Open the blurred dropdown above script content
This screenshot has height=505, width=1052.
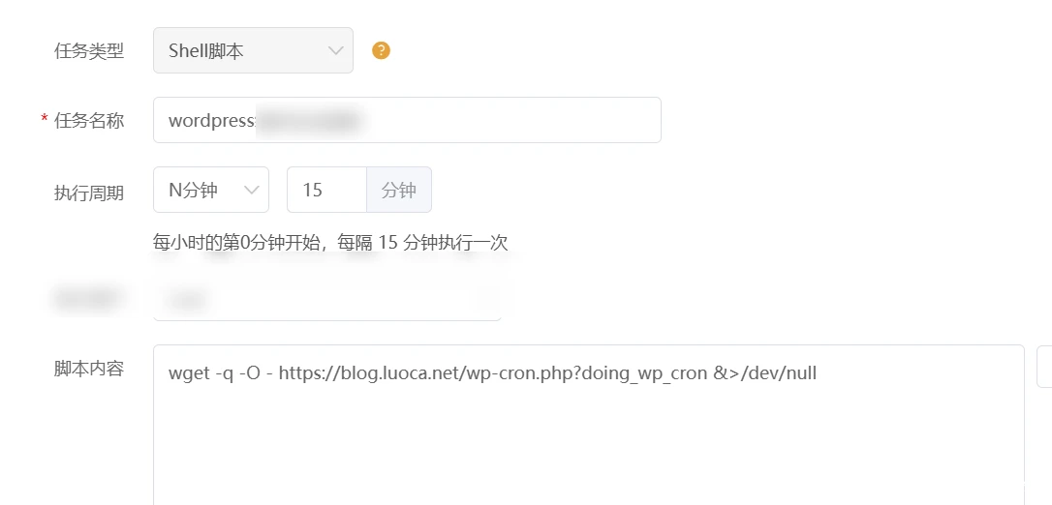(326, 301)
